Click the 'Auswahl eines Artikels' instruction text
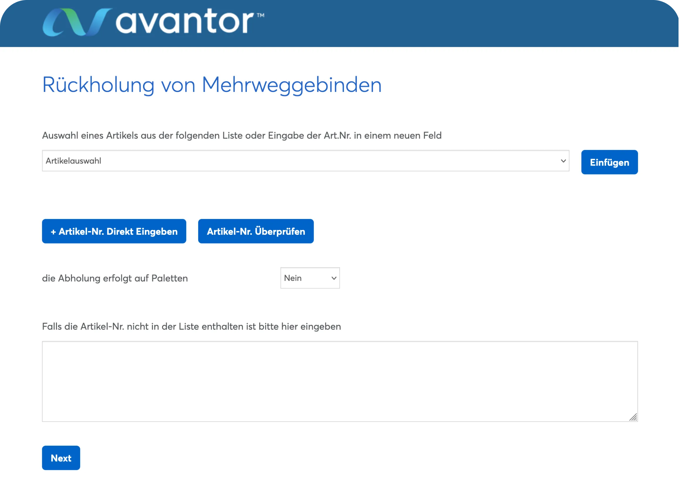The height and width of the screenshot is (494, 680). [242, 135]
